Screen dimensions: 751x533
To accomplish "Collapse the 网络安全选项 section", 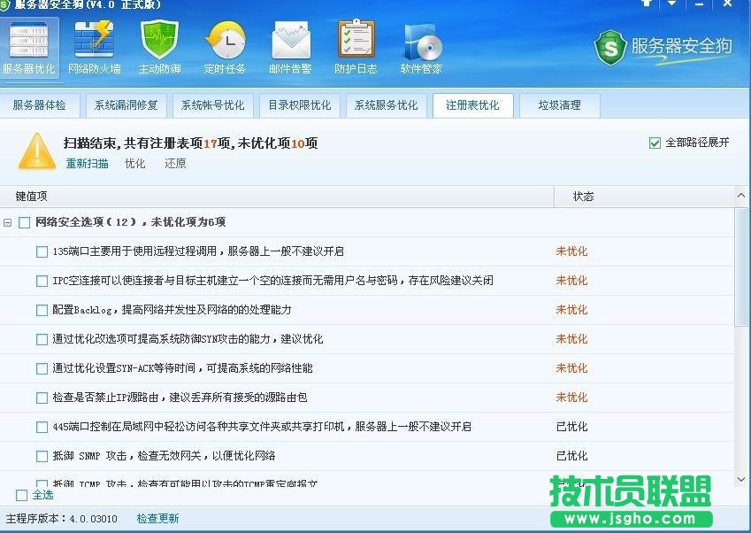I will 9,222.
